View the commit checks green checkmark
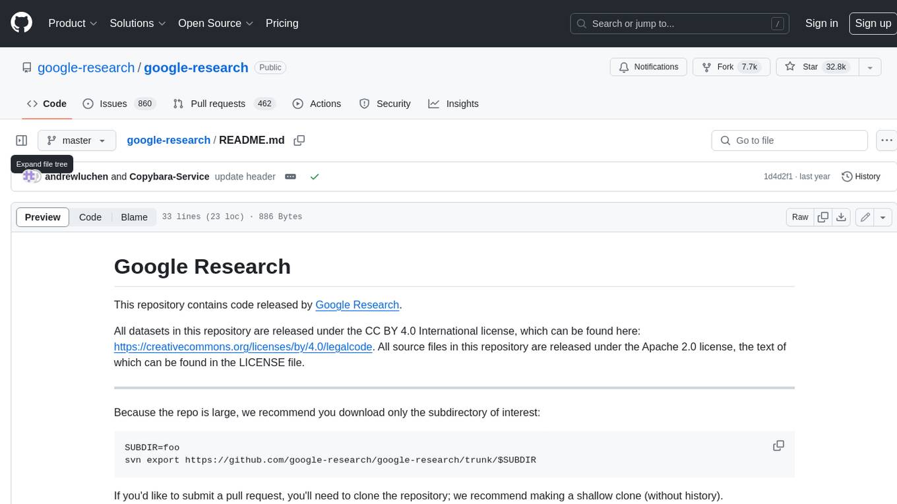 315,177
